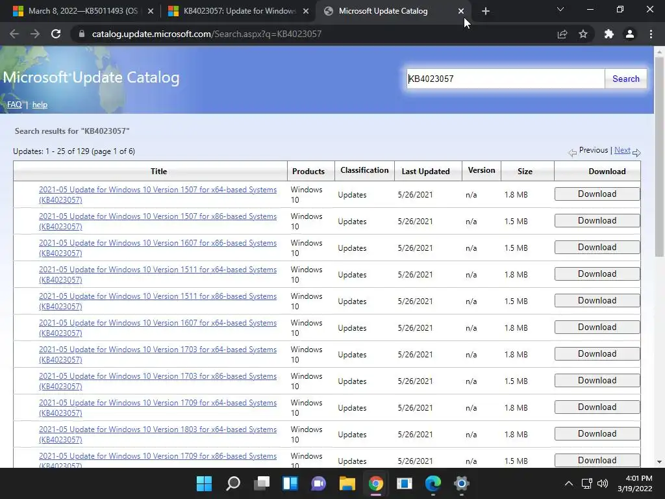Open Version 1507 x64-based Systems update link
This screenshot has height=499, width=665.
[158, 195]
